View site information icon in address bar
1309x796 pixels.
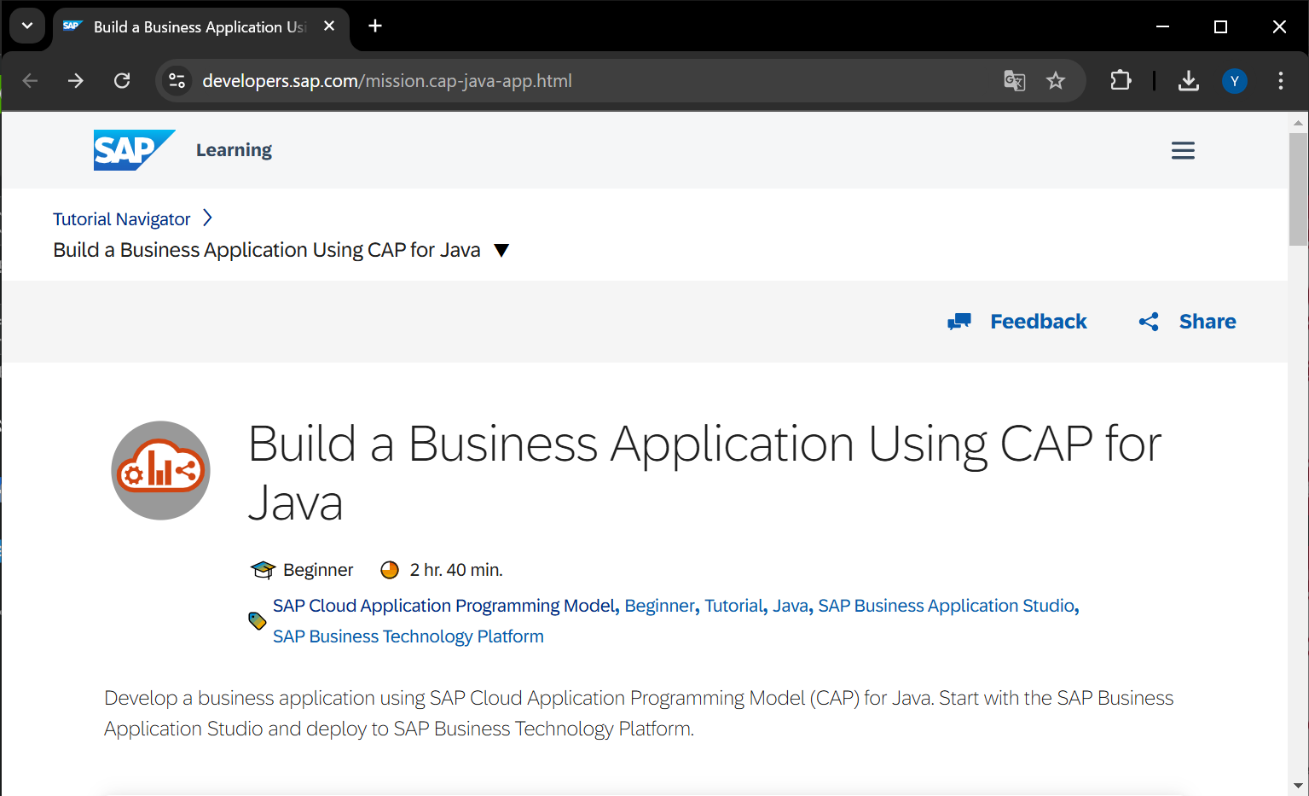[177, 81]
